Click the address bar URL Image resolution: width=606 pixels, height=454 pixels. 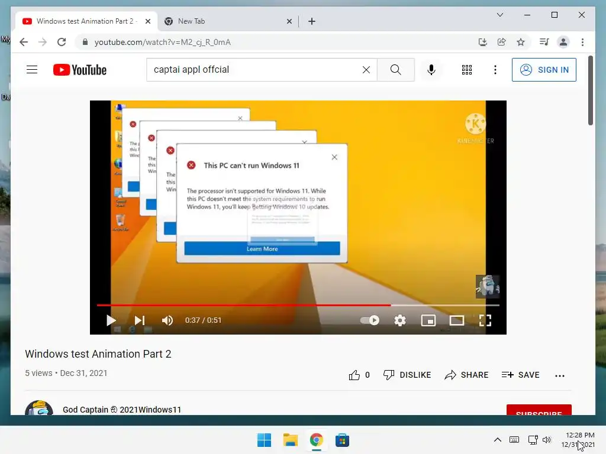tap(162, 42)
